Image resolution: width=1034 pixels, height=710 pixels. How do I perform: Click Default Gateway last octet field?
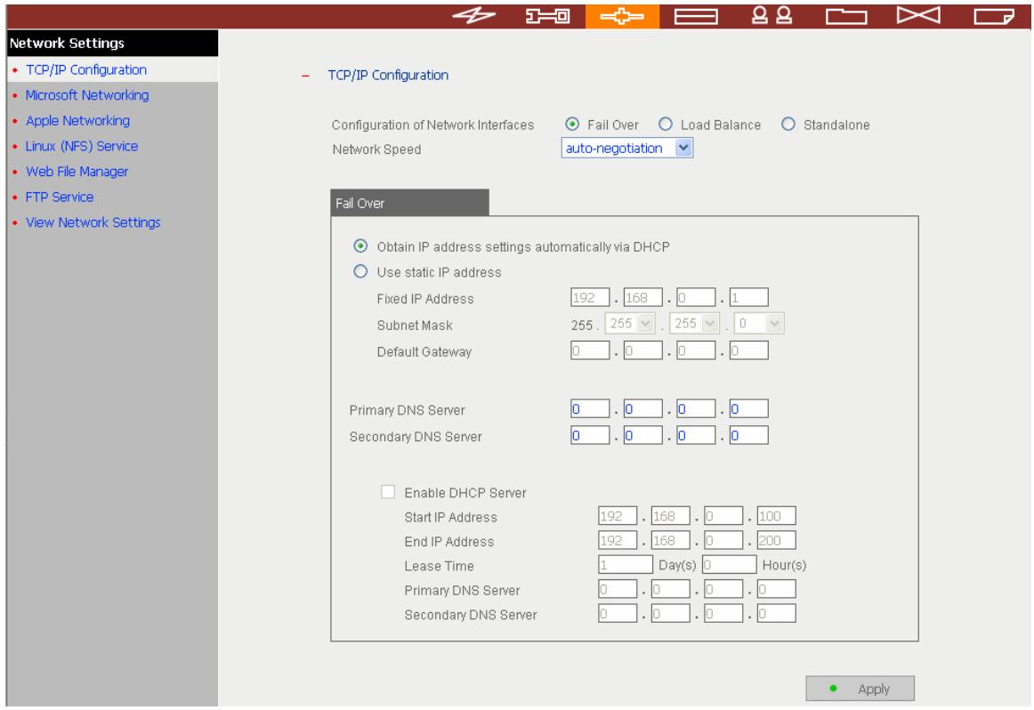748,350
